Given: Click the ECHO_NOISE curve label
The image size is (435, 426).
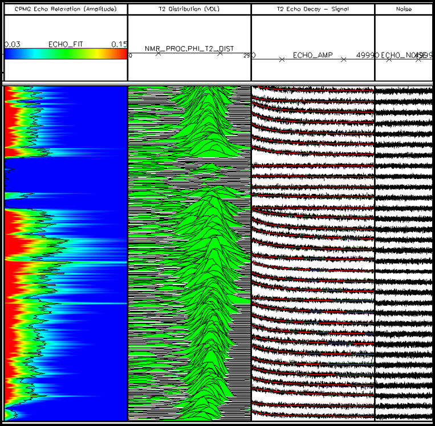Looking at the screenshot, I should click(x=403, y=55).
